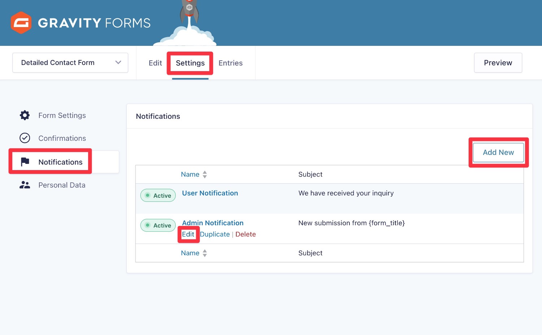
Task: Open the User Notification link
Action: 210,193
